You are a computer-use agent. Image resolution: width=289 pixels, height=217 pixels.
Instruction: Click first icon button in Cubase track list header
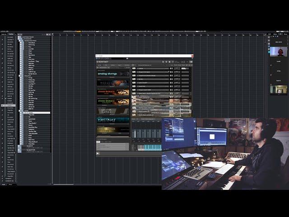(x=19, y=34)
